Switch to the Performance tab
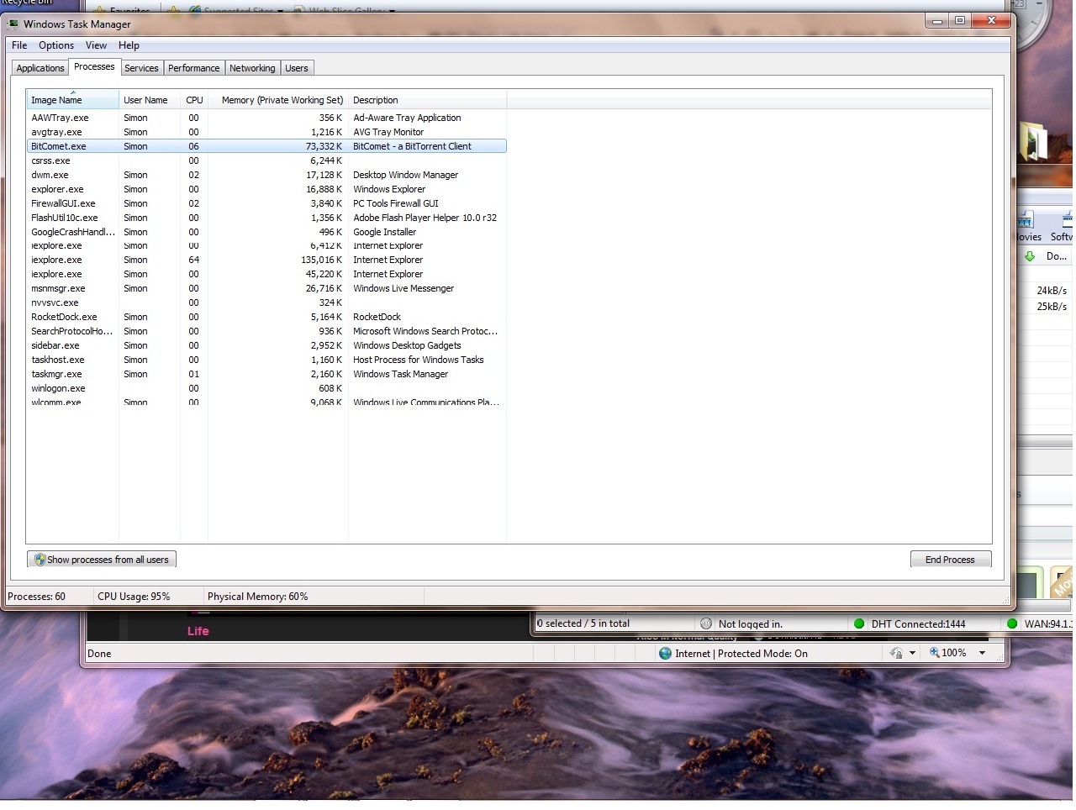Image resolution: width=1076 pixels, height=810 pixels. click(193, 68)
